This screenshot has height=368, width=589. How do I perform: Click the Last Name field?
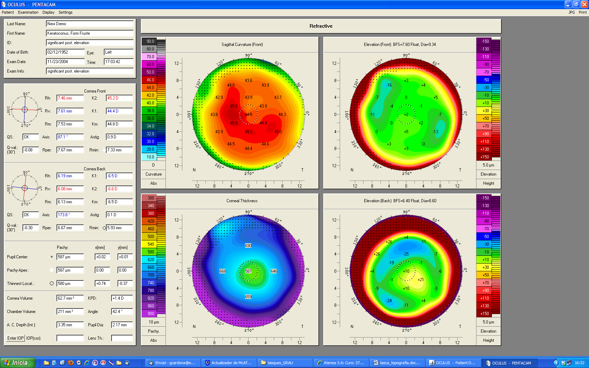90,24
